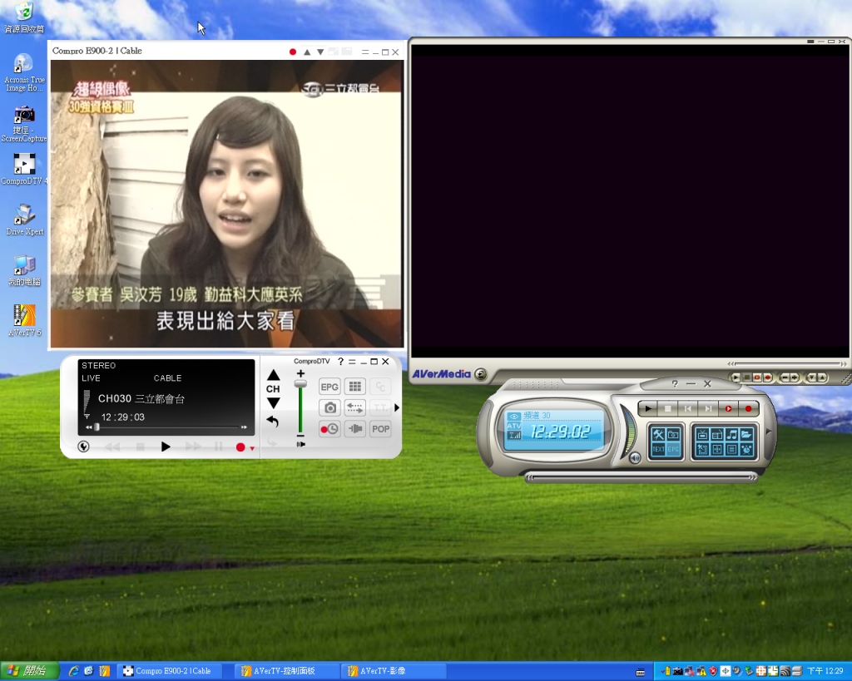Open scheduled recording (red dot clock) in ComproDTV
The height and width of the screenshot is (681, 852).
pos(329,429)
